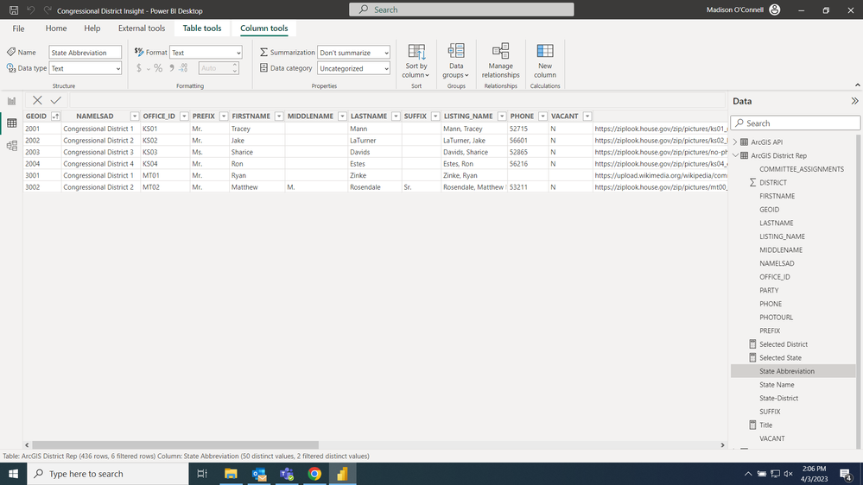Open the File menu

click(x=18, y=28)
